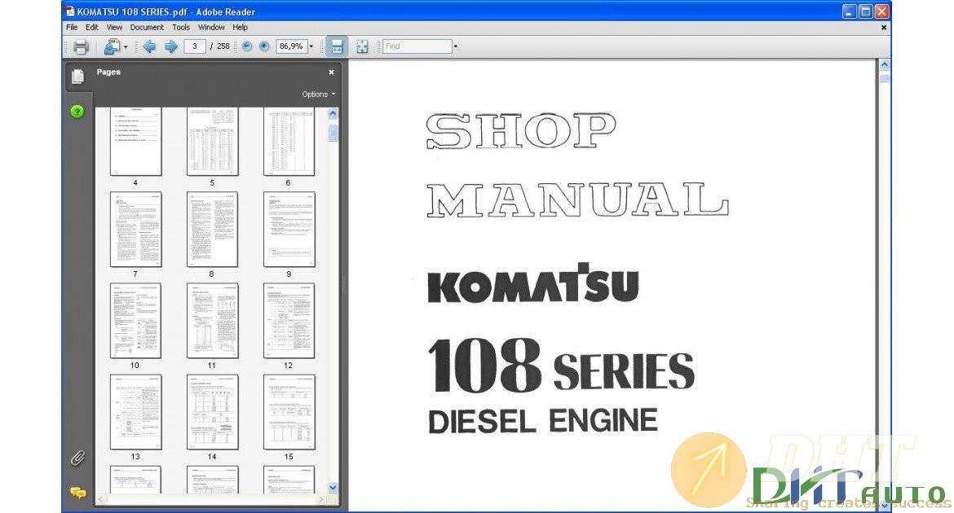Image resolution: width=954 pixels, height=513 pixels.
Task: Click the Find search box
Action: pyautogui.click(x=417, y=46)
